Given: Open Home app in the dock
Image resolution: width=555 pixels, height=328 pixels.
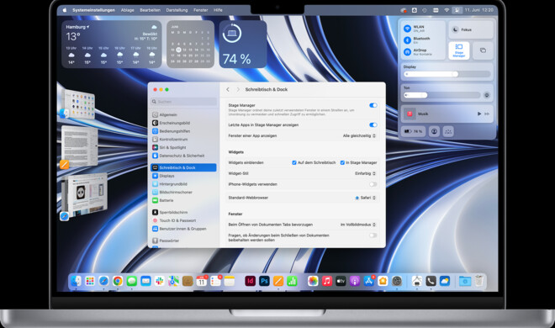Looking at the screenshot, I should click(383, 281).
